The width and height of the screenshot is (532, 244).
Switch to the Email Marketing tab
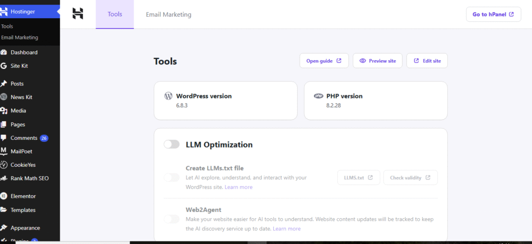(x=169, y=15)
